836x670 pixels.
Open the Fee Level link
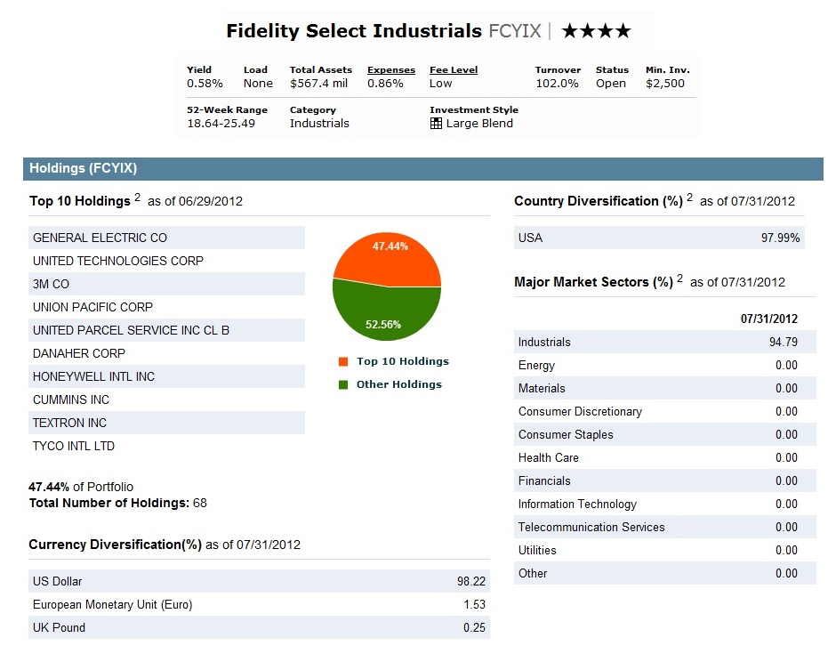point(454,70)
